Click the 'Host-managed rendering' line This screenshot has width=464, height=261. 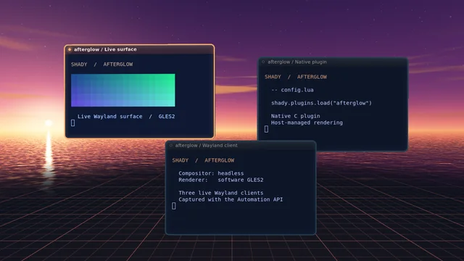click(307, 123)
